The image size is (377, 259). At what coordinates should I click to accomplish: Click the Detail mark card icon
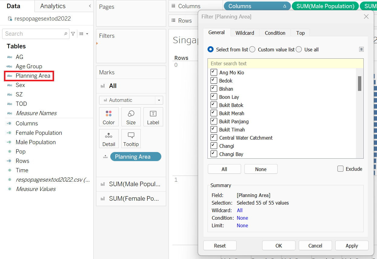[x=108, y=138]
